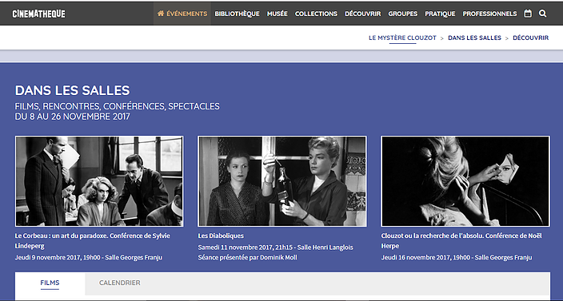The height and width of the screenshot is (301, 563).
Task: Open the Musée menu
Action: coord(278,14)
